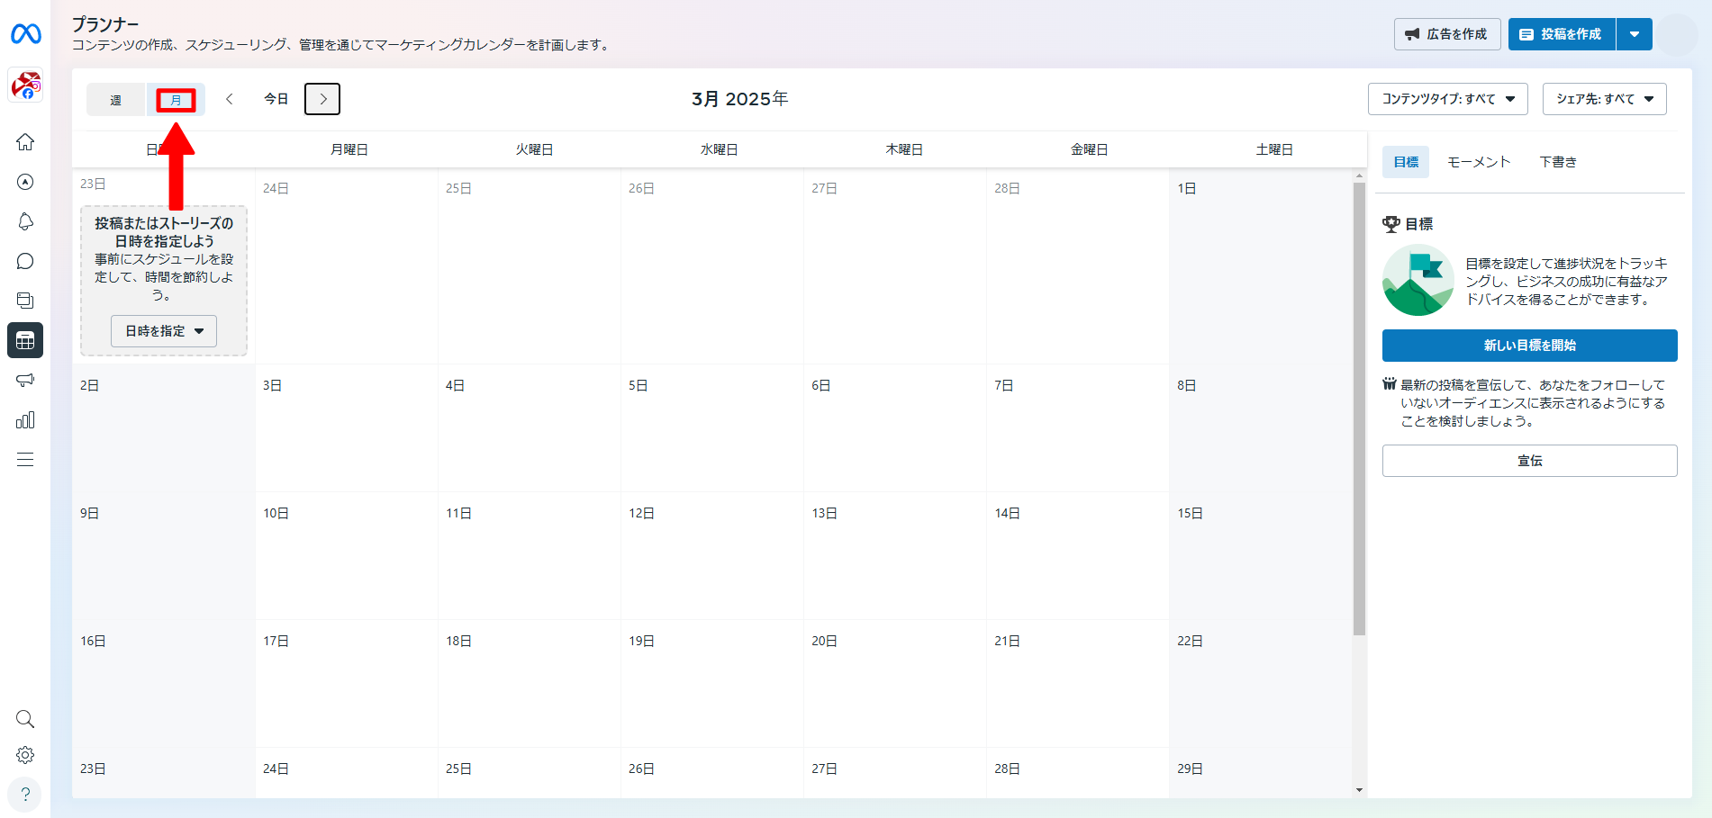Open the Home icon in sidebar
This screenshot has width=1712, height=818.
click(25, 142)
